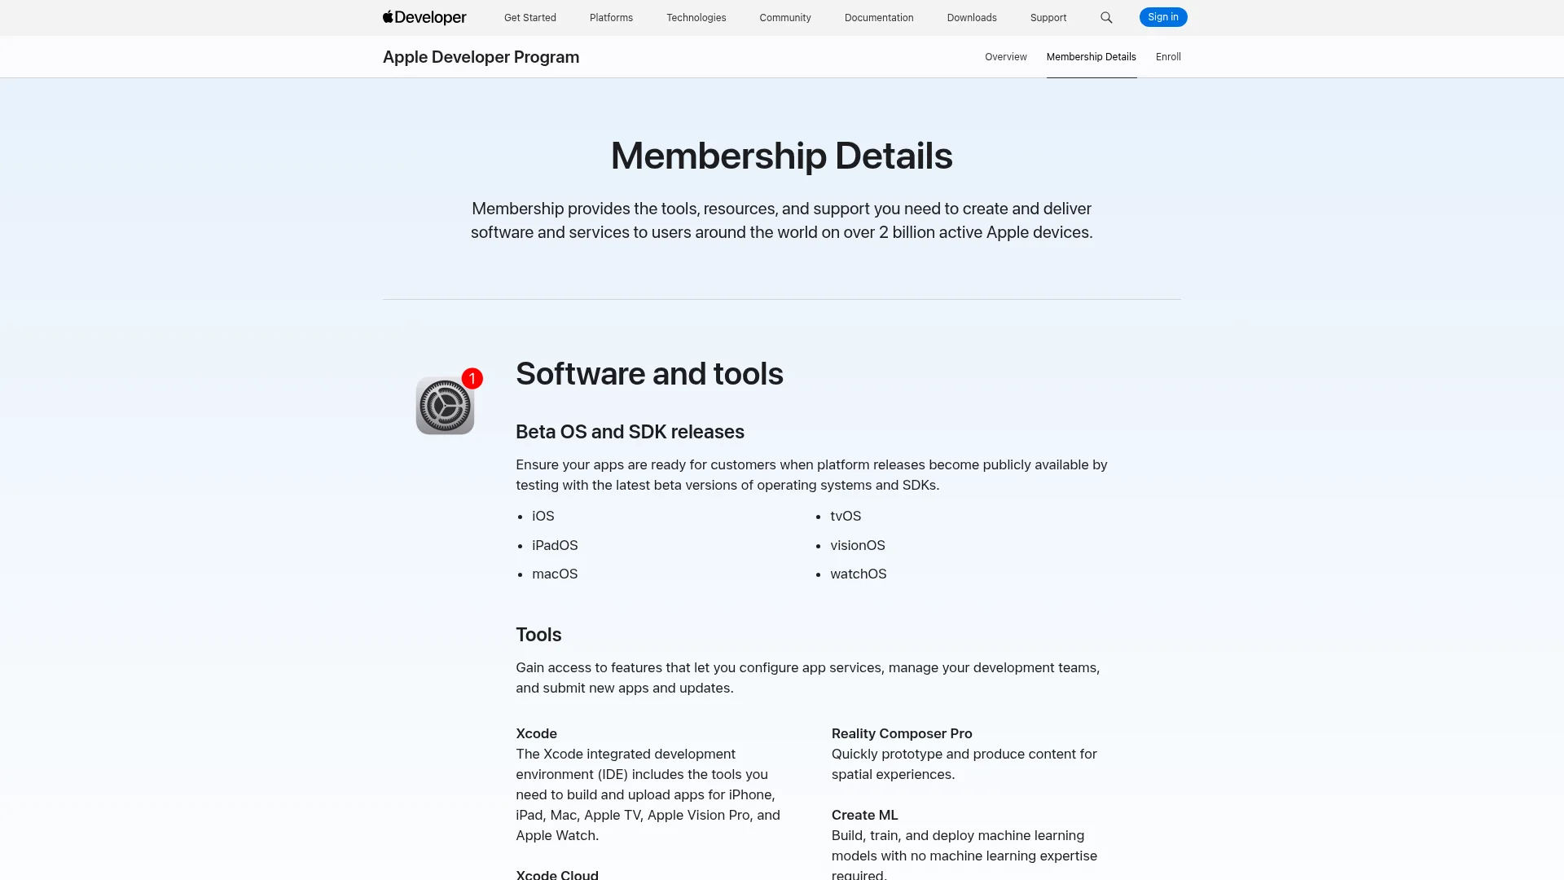This screenshot has height=880, width=1564.
Task: Click the Apple Developer Program title link
Action: pyautogui.click(x=481, y=57)
